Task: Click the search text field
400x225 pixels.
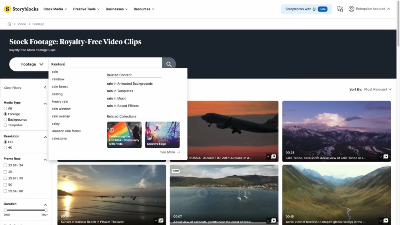Action: point(105,64)
